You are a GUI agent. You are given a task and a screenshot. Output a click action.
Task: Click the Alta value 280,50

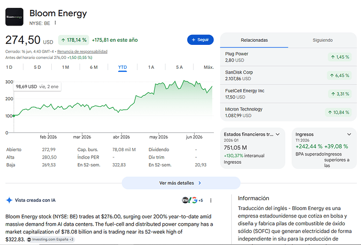(49, 157)
